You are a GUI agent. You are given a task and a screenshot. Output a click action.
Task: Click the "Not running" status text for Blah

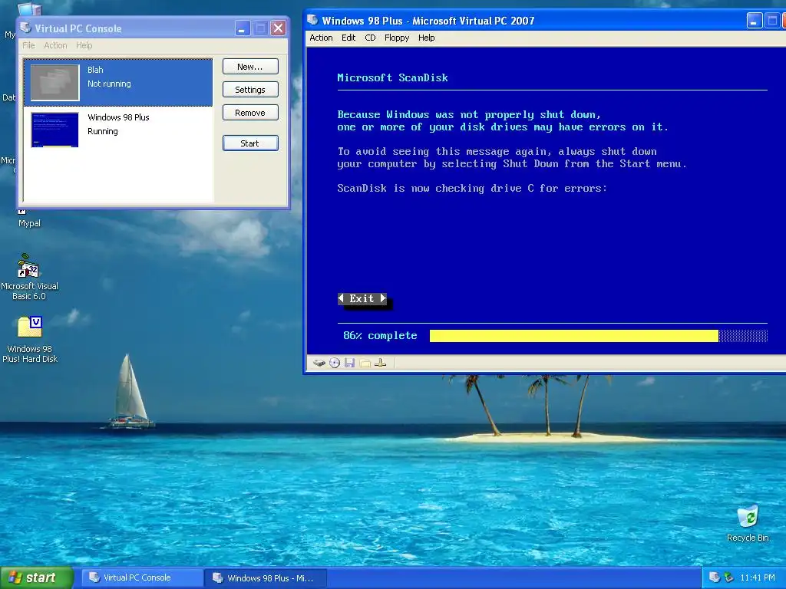tap(109, 84)
